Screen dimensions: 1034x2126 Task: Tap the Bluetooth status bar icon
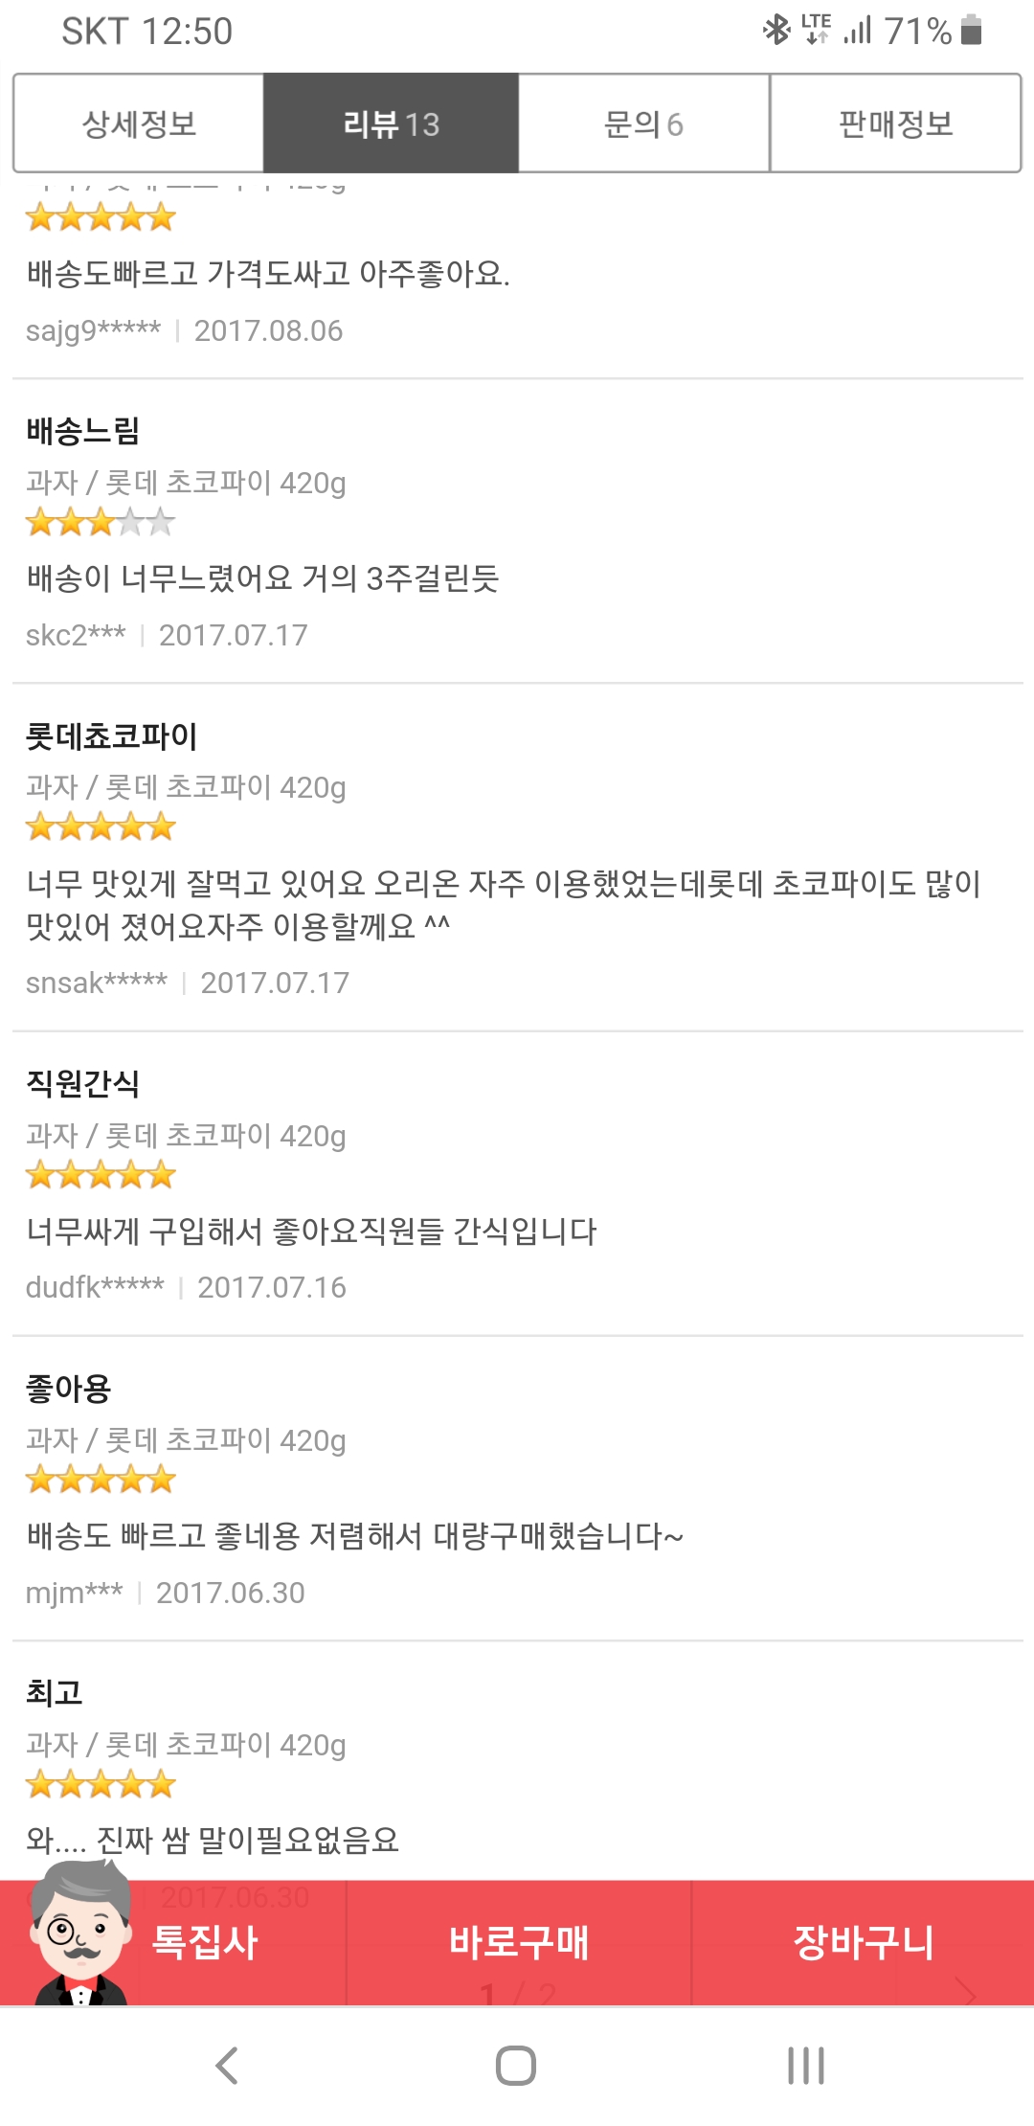click(x=775, y=30)
